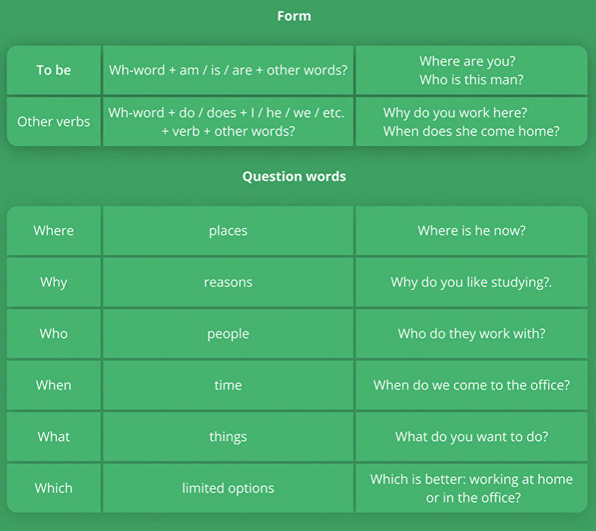Click the 'places' meaning cell

228,231
